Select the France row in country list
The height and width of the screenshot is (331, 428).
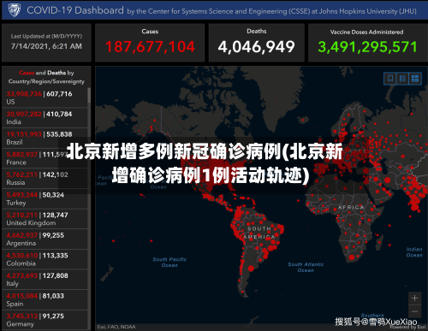45,158
